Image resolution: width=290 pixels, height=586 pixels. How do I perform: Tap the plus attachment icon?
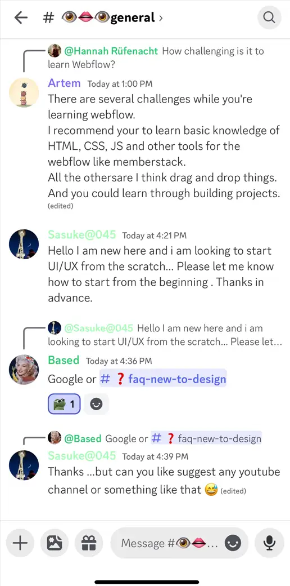[20, 543]
